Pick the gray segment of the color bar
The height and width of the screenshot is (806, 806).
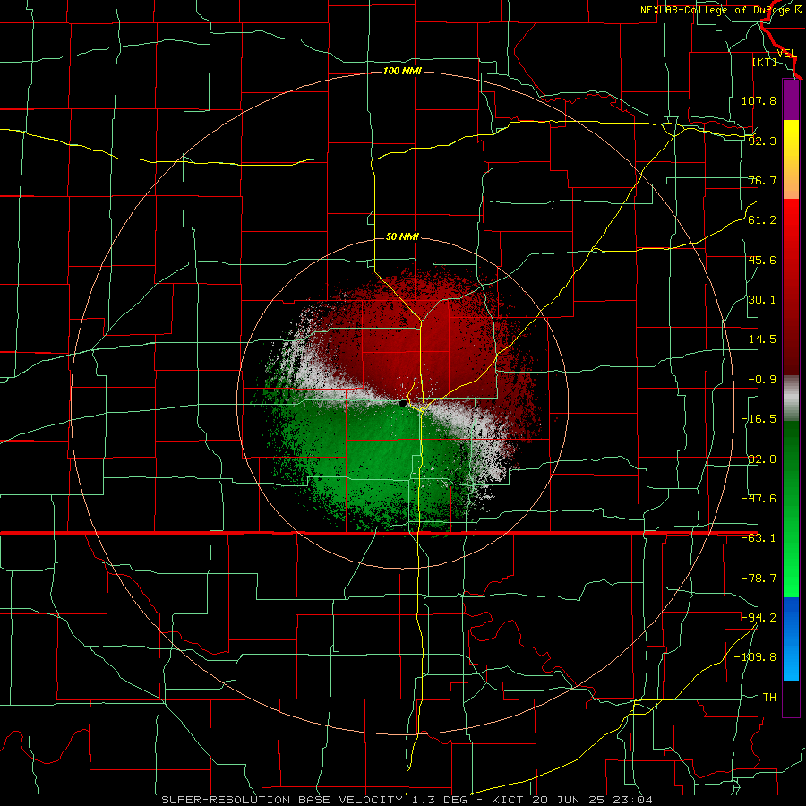tap(791, 399)
